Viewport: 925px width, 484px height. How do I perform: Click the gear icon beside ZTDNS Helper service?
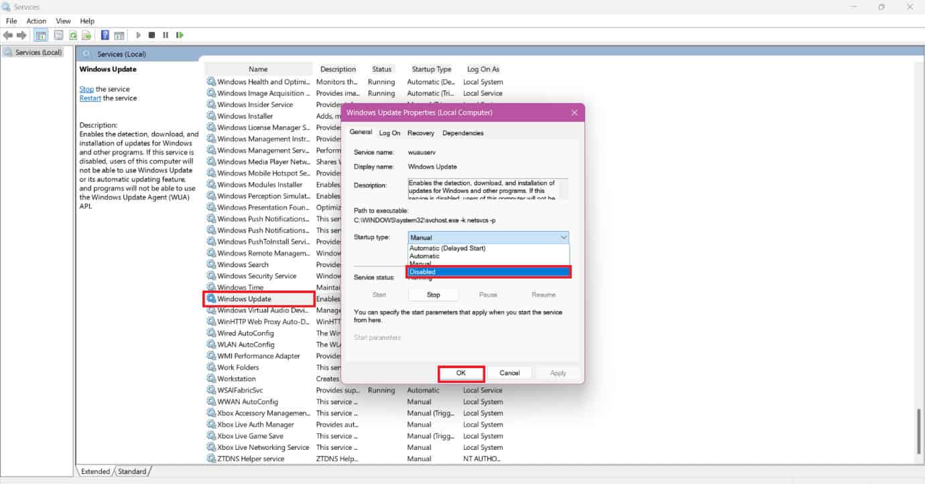[211, 459]
